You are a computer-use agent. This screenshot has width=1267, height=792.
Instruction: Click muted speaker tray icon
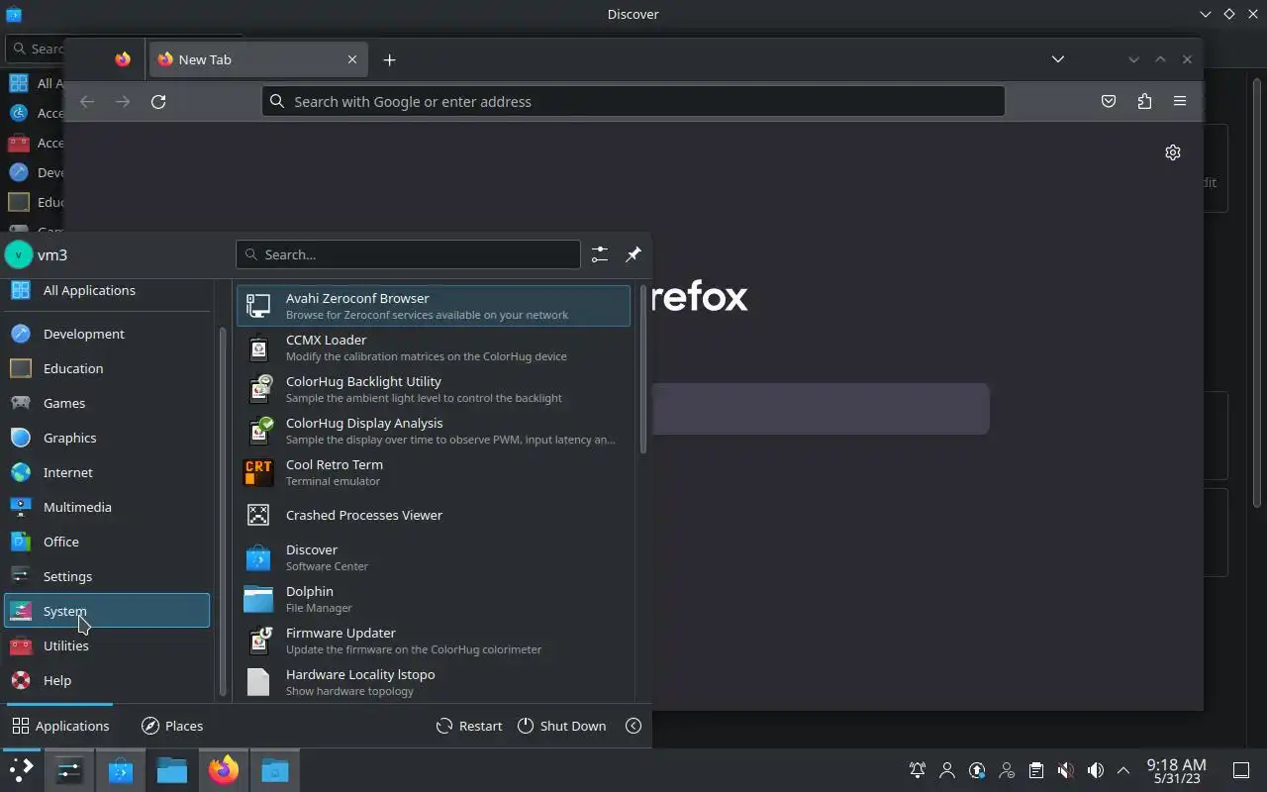click(1066, 770)
